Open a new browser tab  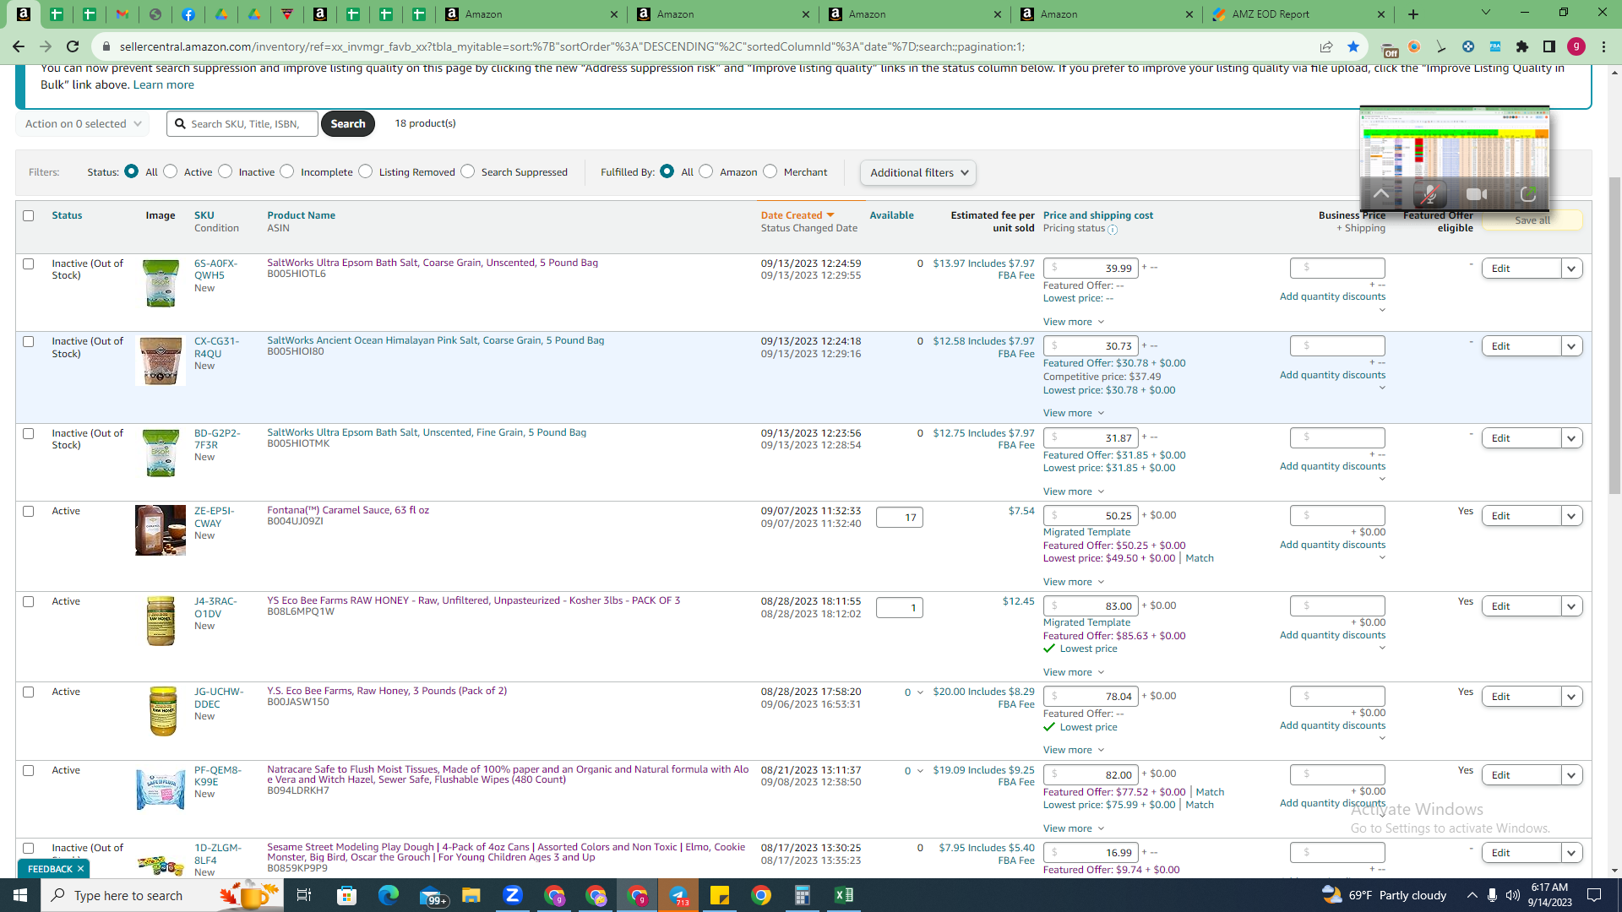tap(1413, 14)
